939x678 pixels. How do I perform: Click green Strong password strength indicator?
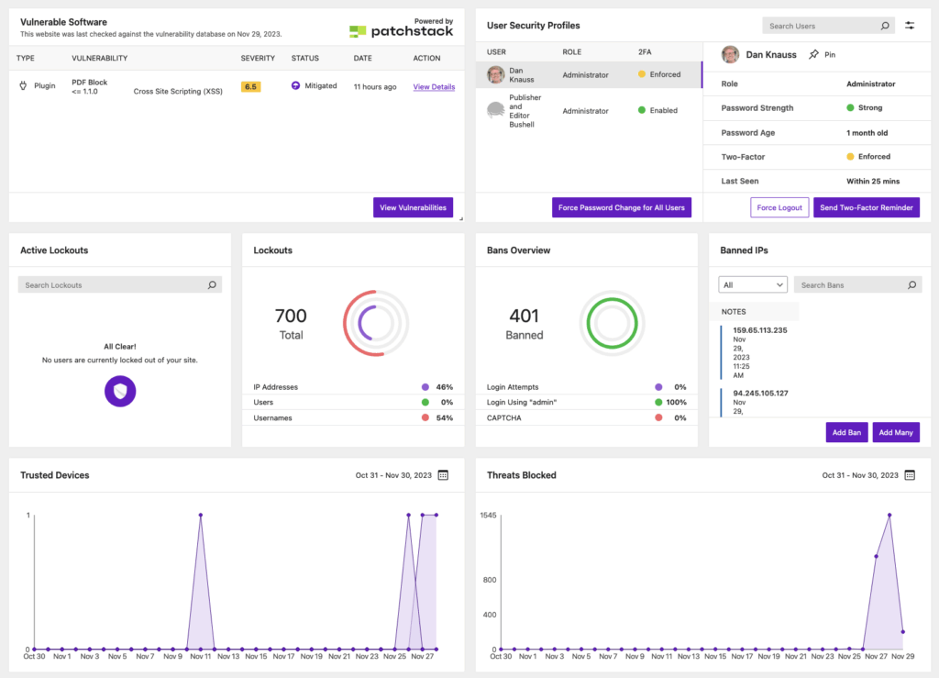850,108
